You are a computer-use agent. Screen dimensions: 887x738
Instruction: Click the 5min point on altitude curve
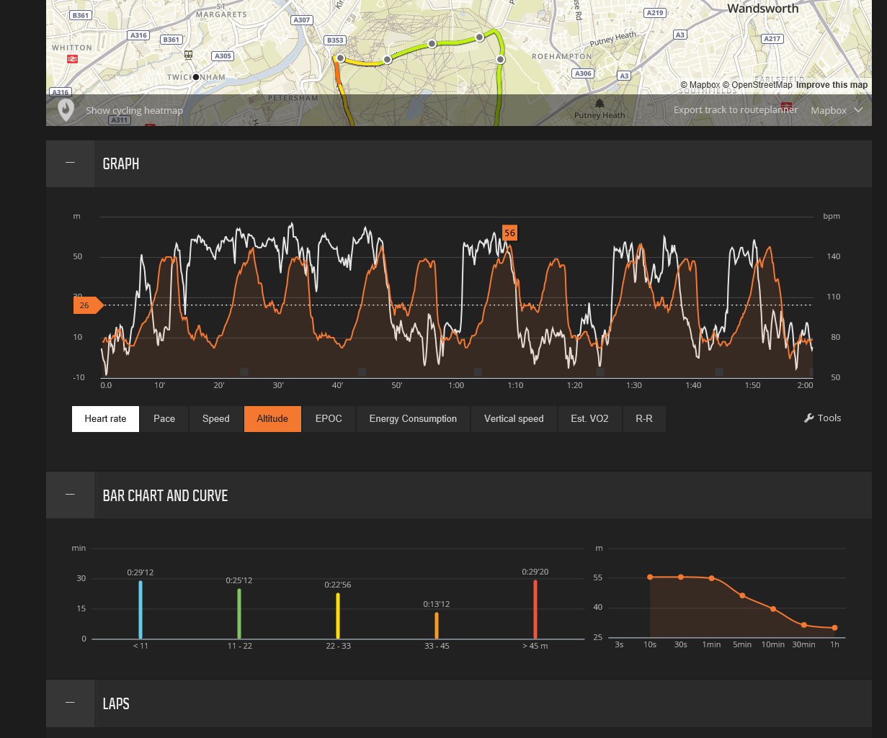click(742, 595)
